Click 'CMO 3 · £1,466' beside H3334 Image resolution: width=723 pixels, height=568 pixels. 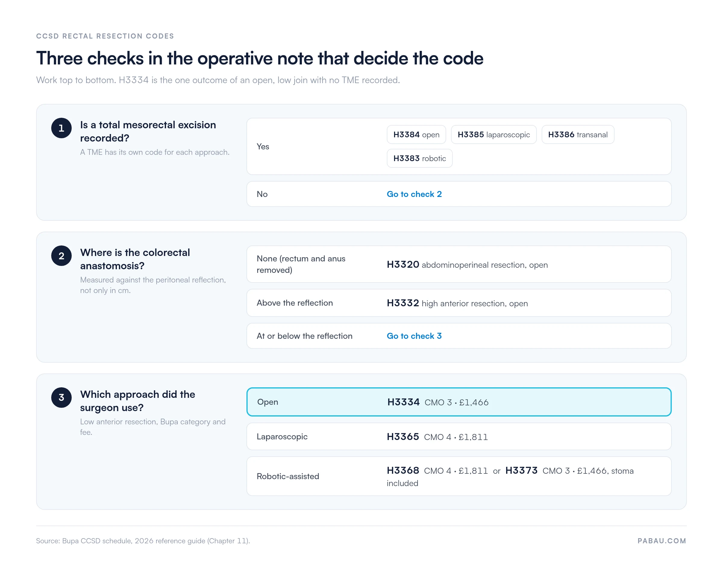(x=457, y=402)
